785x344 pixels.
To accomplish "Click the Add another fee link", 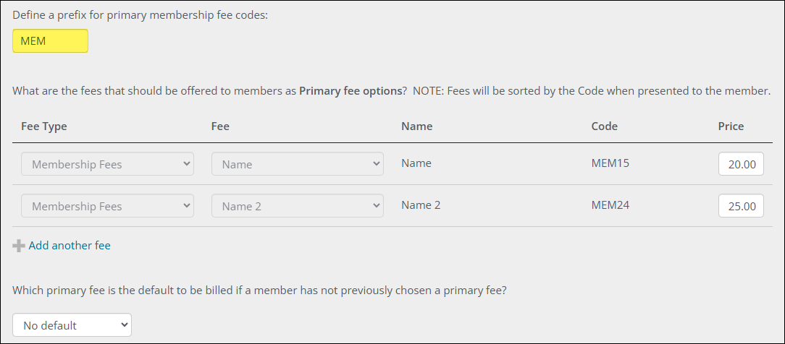I will pyautogui.click(x=70, y=246).
